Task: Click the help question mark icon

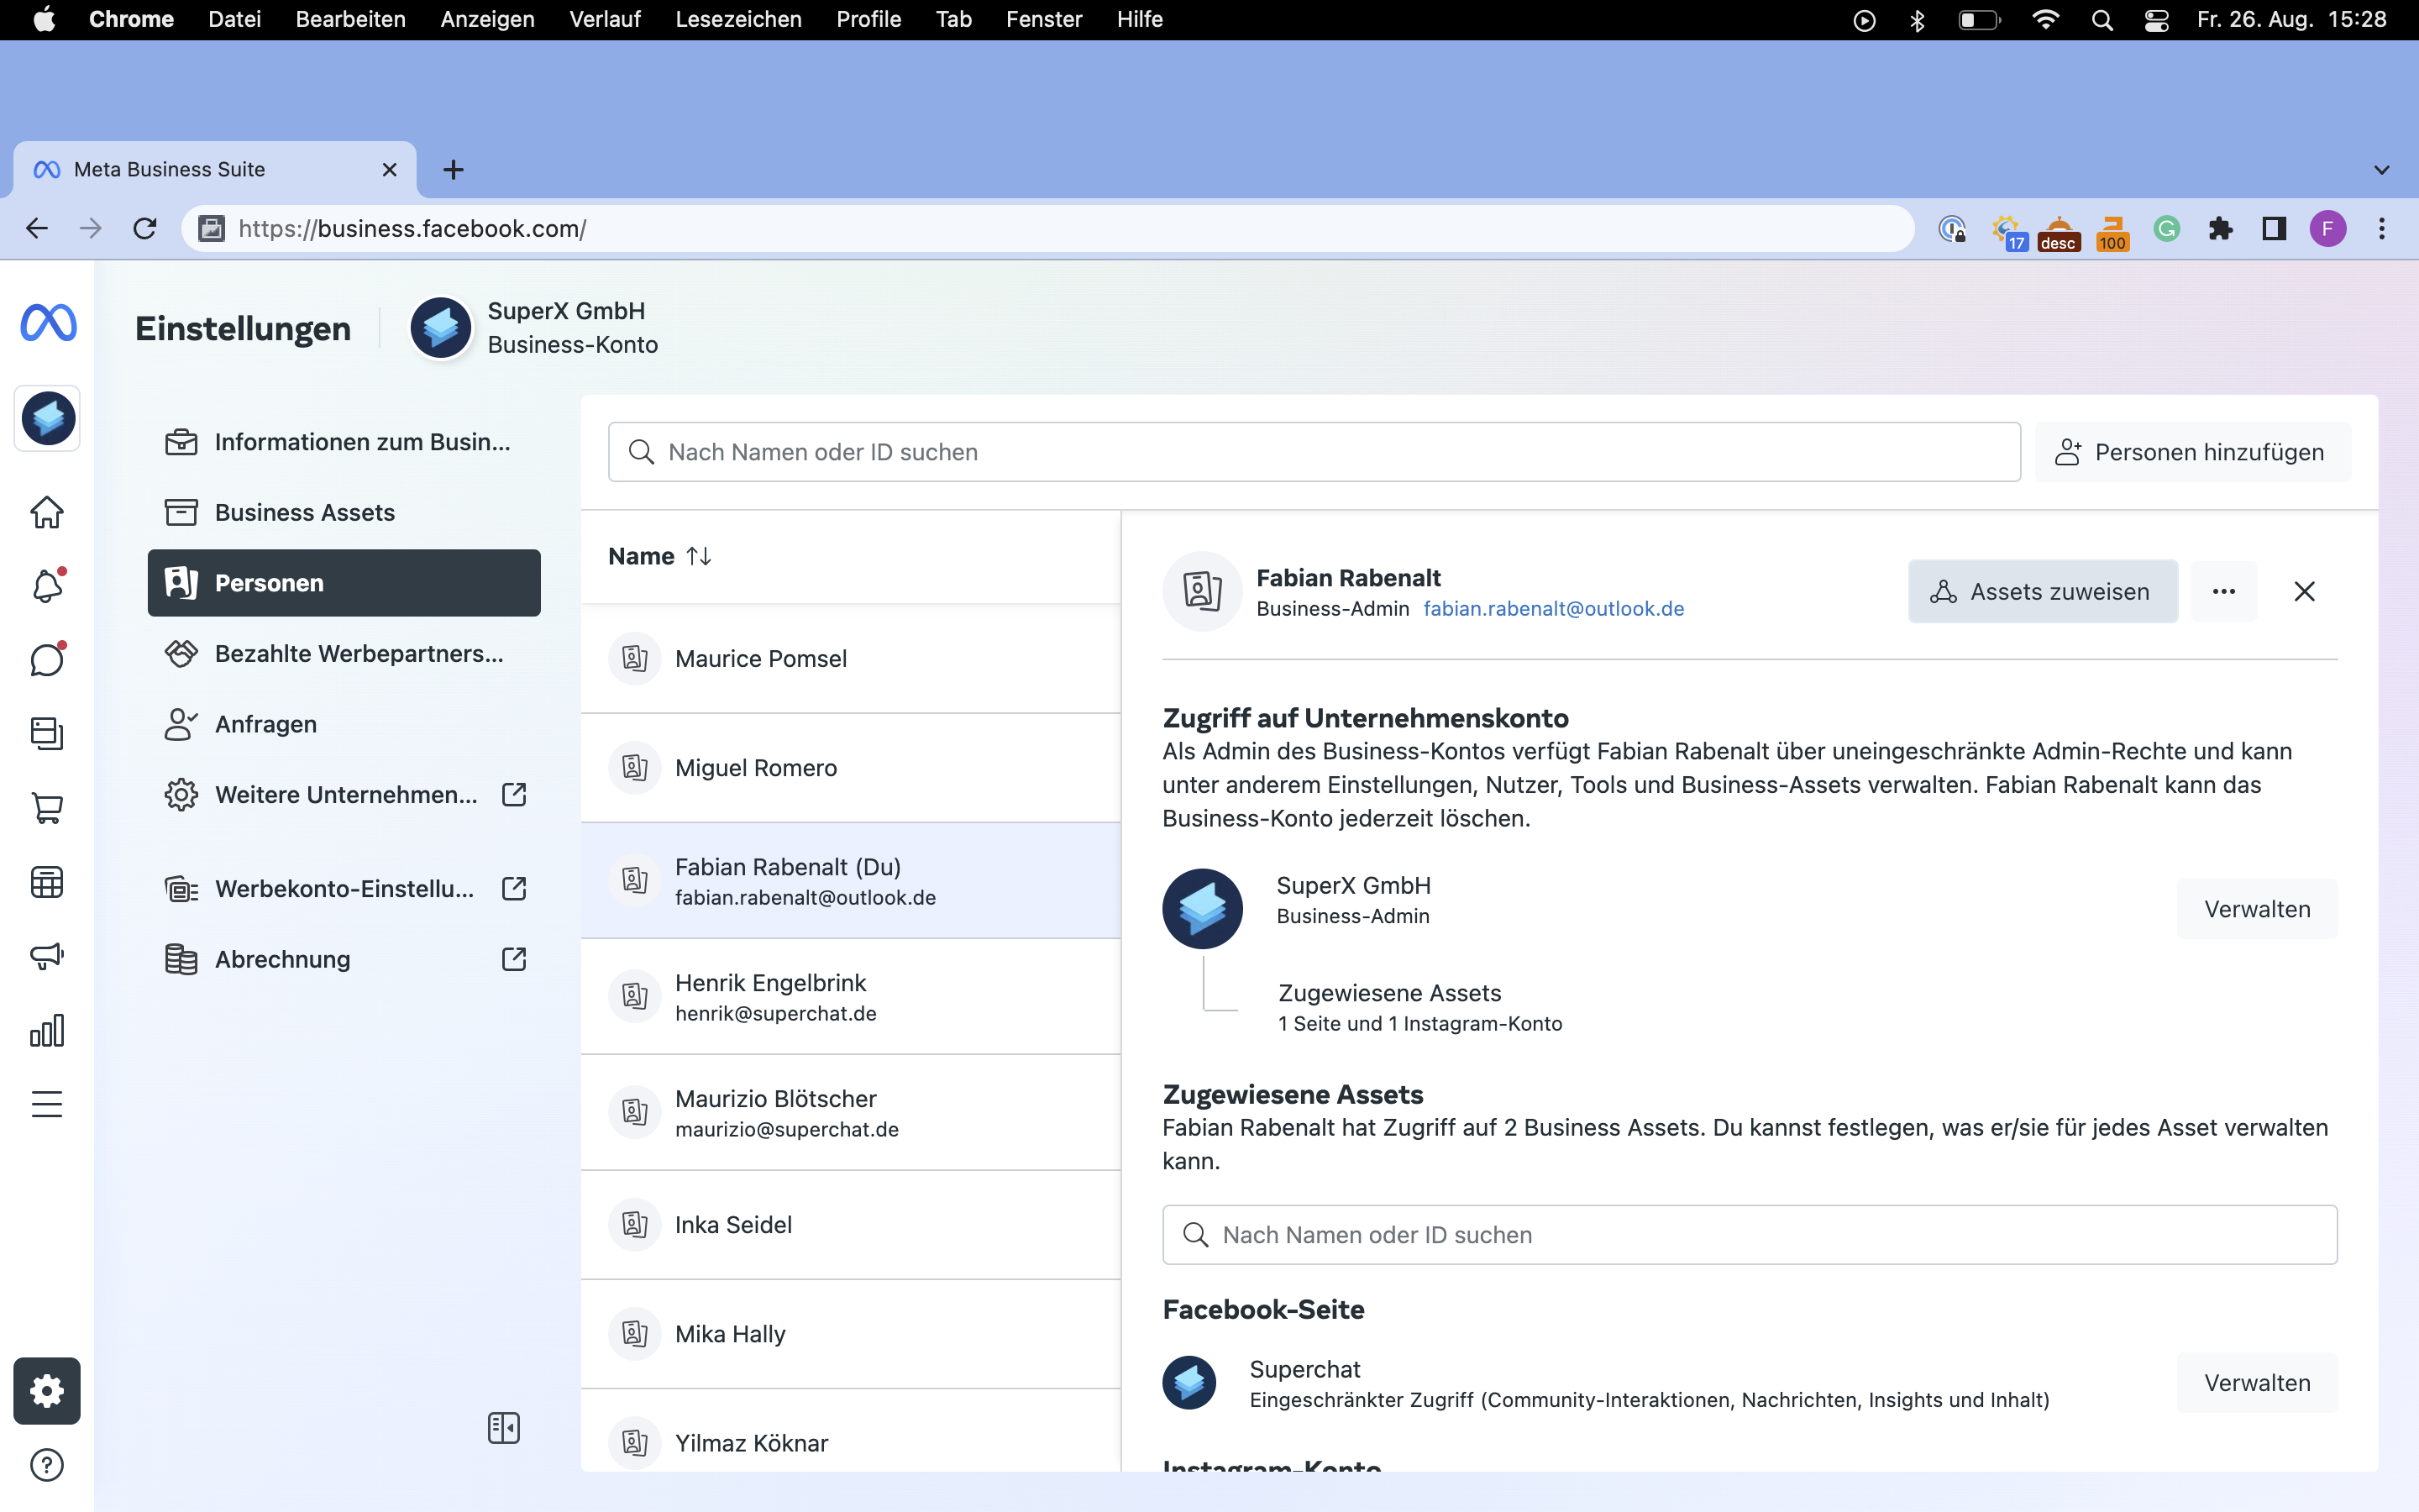Action: [x=47, y=1465]
